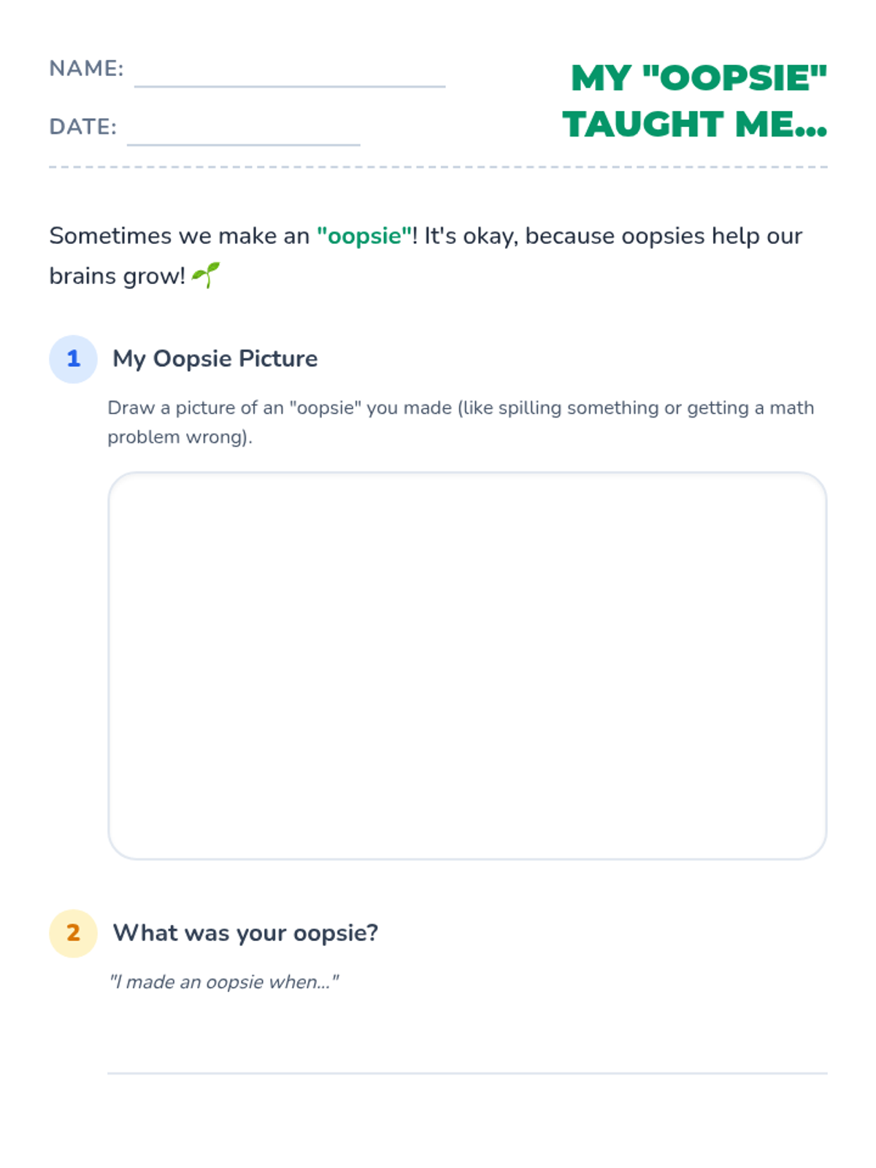This screenshot has height=1168, width=876.
Task: Click the blue number 1 badge
Action: 73,358
